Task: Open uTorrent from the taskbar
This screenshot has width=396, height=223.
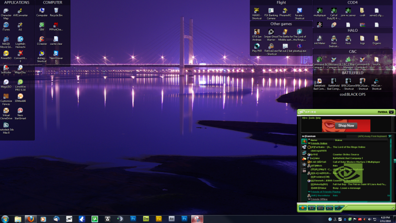Action: [95, 219]
